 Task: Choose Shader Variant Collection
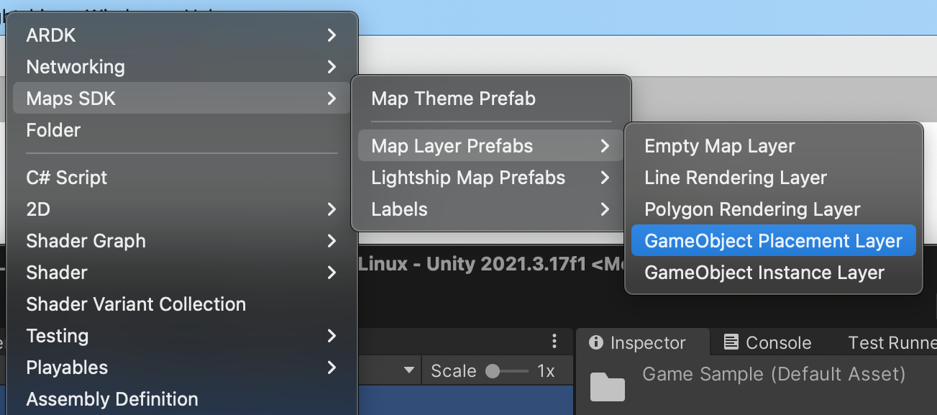click(182, 304)
